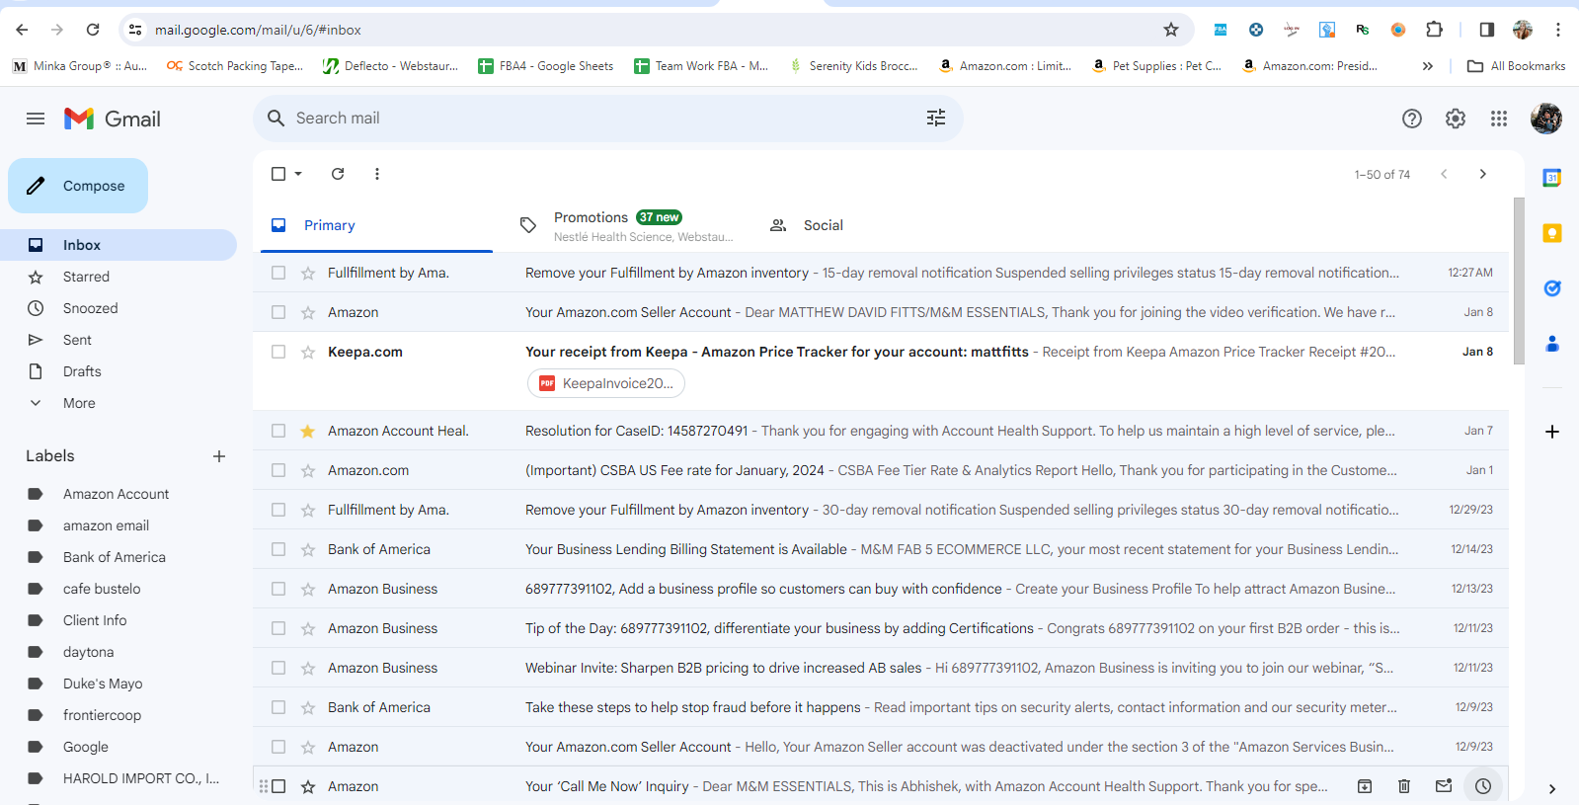This screenshot has height=805, width=1579.
Task: Click the Search mail field
Action: [x=607, y=119]
